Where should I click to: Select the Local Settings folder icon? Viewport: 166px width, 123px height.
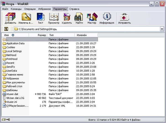tap(4, 51)
